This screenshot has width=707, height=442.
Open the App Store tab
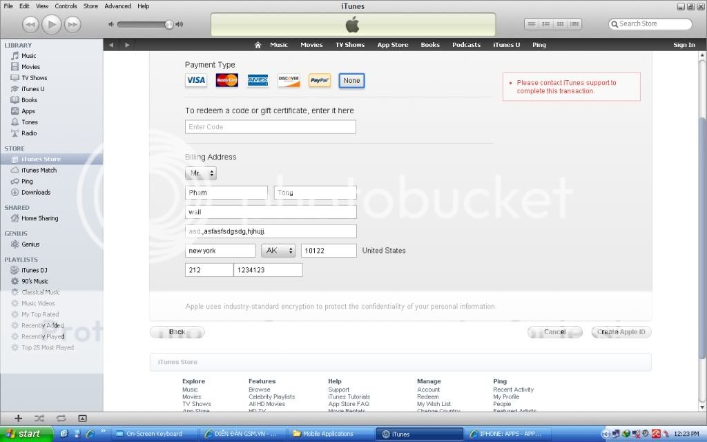392,45
